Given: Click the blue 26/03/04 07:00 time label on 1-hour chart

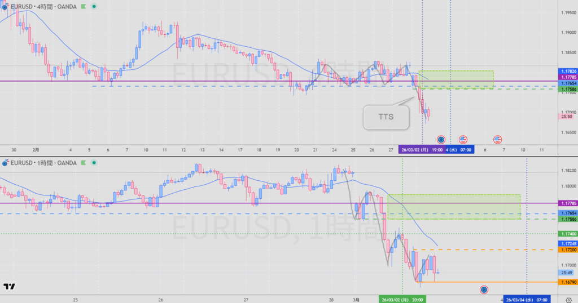Looking at the screenshot, I should tap(527, 300).
